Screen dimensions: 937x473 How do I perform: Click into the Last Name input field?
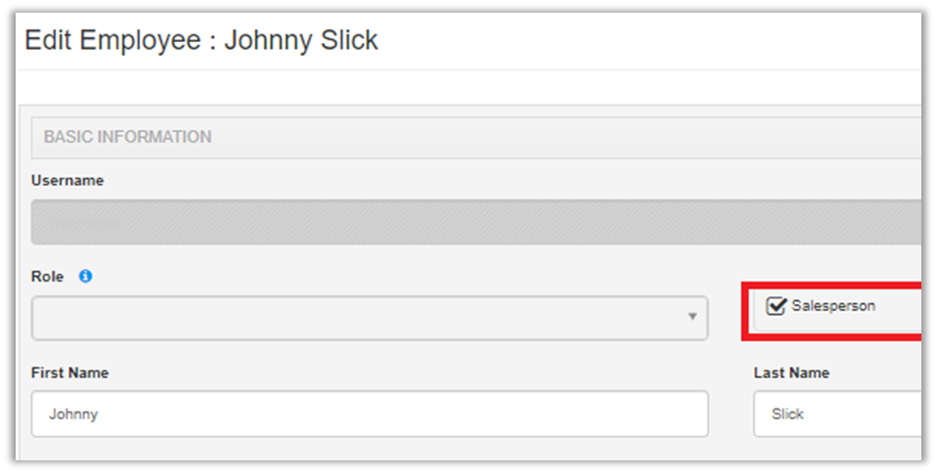(836, 414)
